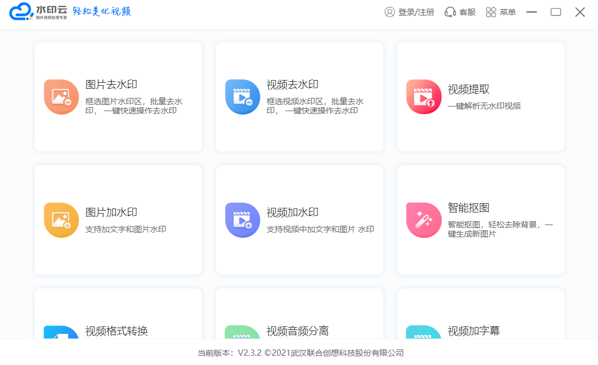The image size is (598, 365).
Task: Open the 视频提取 video extraction tool icon
Action: (423, 96)
